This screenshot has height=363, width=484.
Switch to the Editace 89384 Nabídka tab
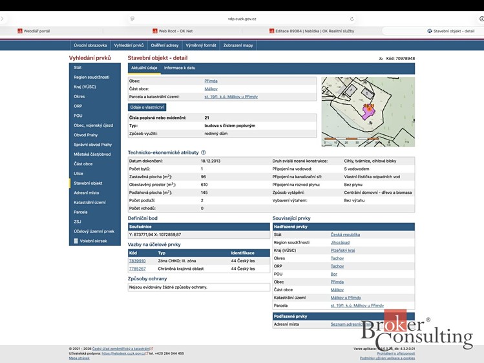(311, 31)
